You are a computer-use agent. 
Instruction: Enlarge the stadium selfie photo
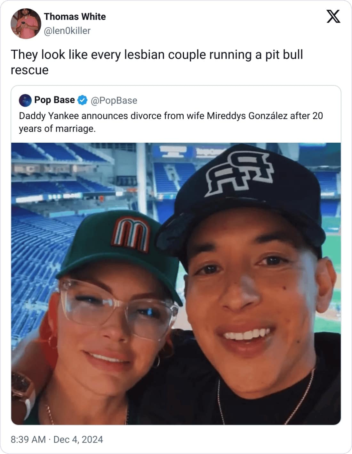(x=176, y=284)
